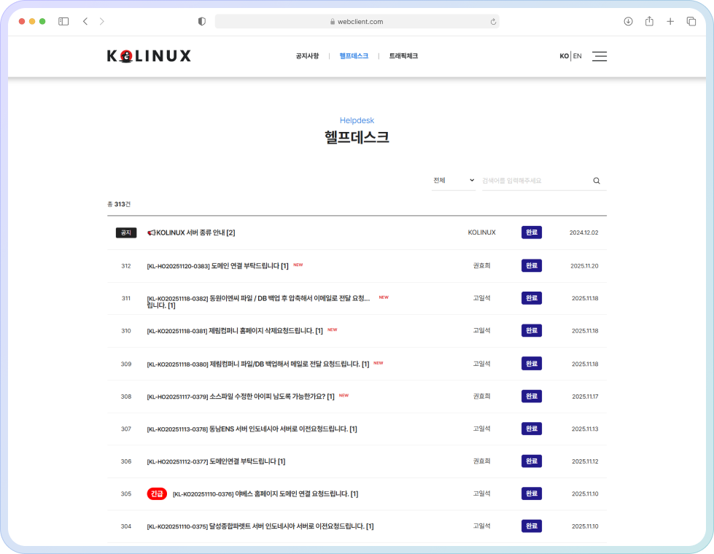Viewport: 714px width, 554px height.
Task: Switch language to EN
Action: (578, 56)
